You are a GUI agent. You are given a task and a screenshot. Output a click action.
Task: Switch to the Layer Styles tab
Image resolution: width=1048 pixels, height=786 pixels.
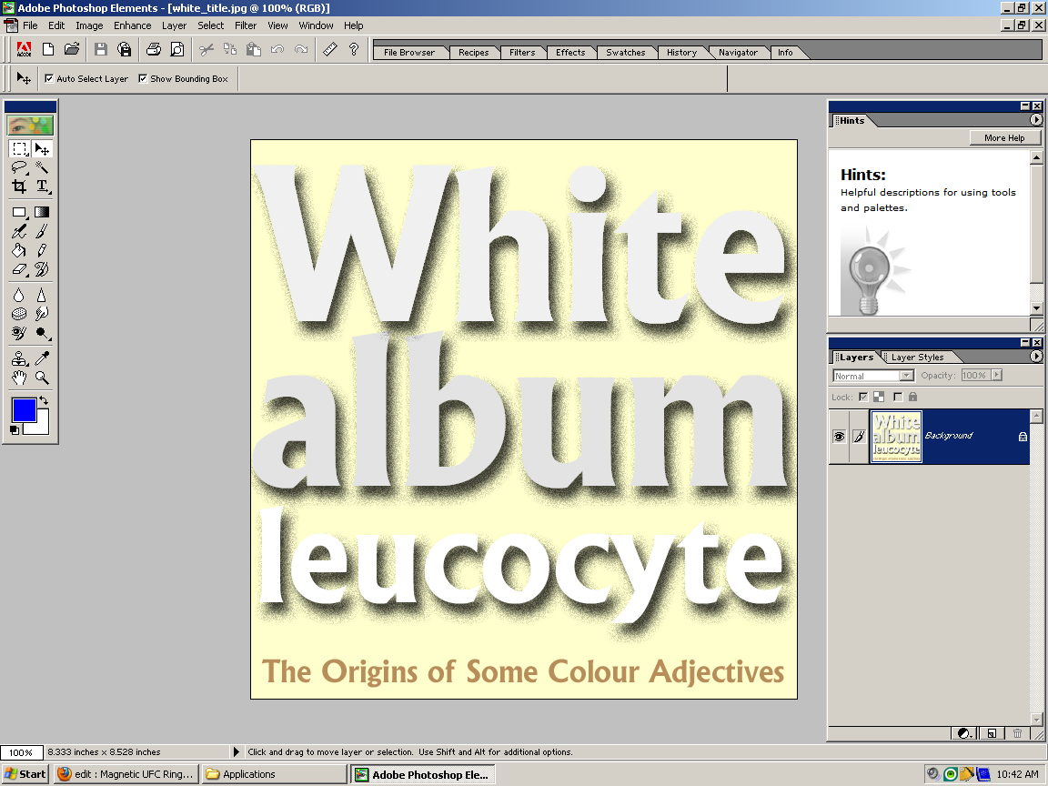click(x=917, y=357)
